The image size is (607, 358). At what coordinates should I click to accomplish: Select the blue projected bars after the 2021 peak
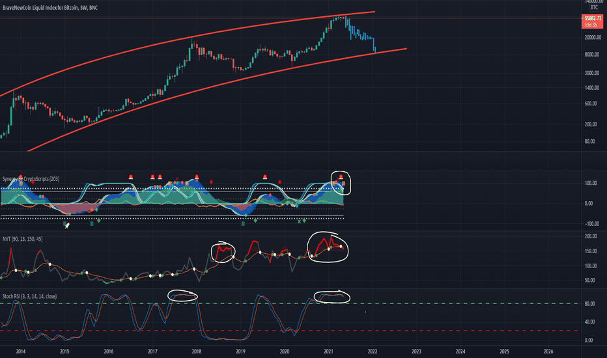[360, 34]
